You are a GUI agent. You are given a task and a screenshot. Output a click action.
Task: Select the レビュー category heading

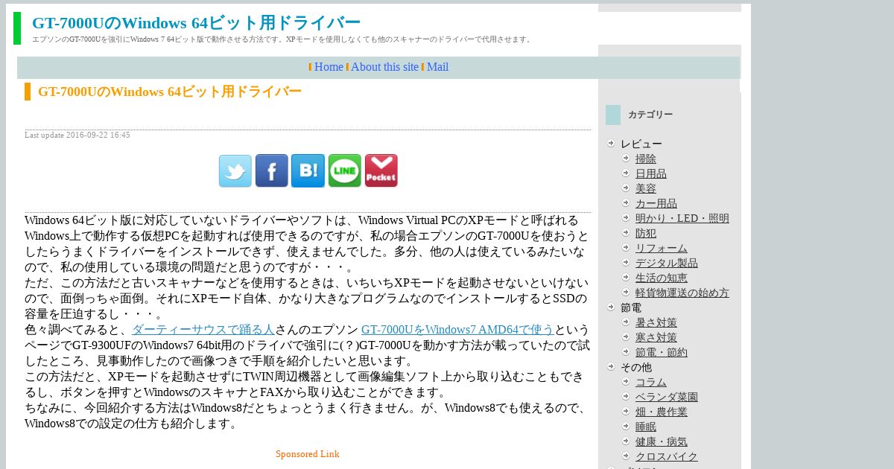pos(641,144)
